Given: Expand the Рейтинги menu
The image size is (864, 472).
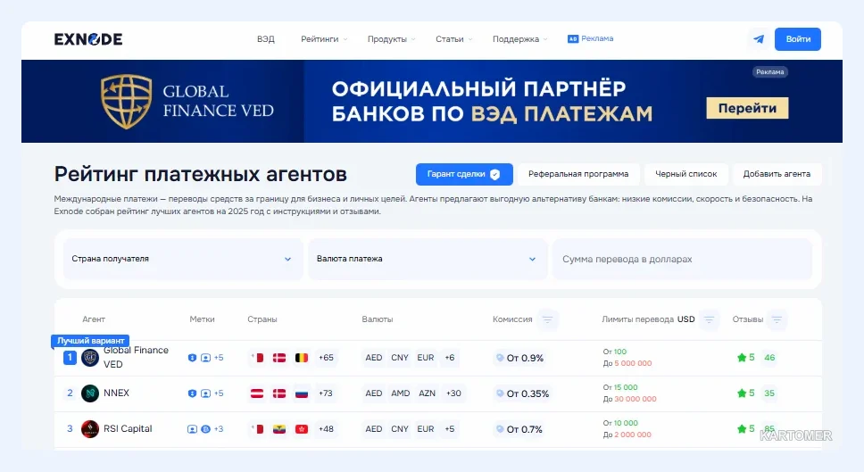Looking at the screenshot, I should [x=324, y=39].
